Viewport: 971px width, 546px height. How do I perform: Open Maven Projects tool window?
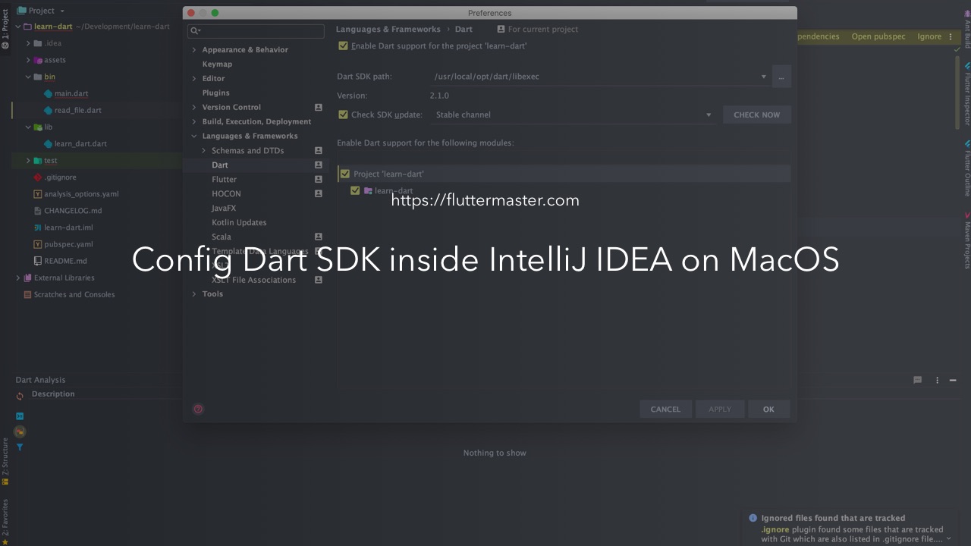(x=966, y=240)
